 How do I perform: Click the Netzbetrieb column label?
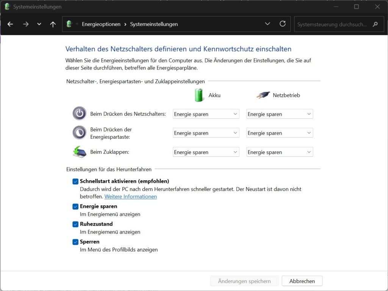(x=286, y=95)
